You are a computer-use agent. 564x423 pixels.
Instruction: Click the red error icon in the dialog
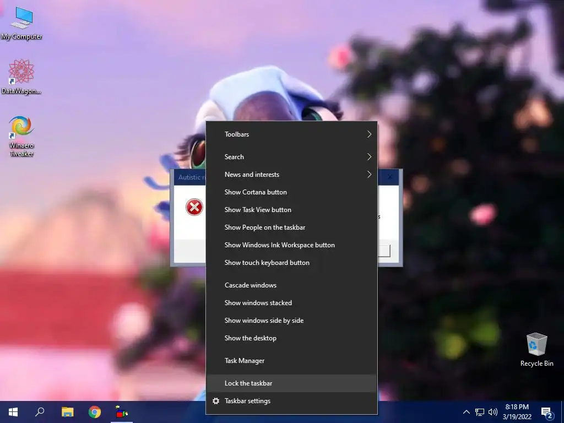click(x=194, y=207)
